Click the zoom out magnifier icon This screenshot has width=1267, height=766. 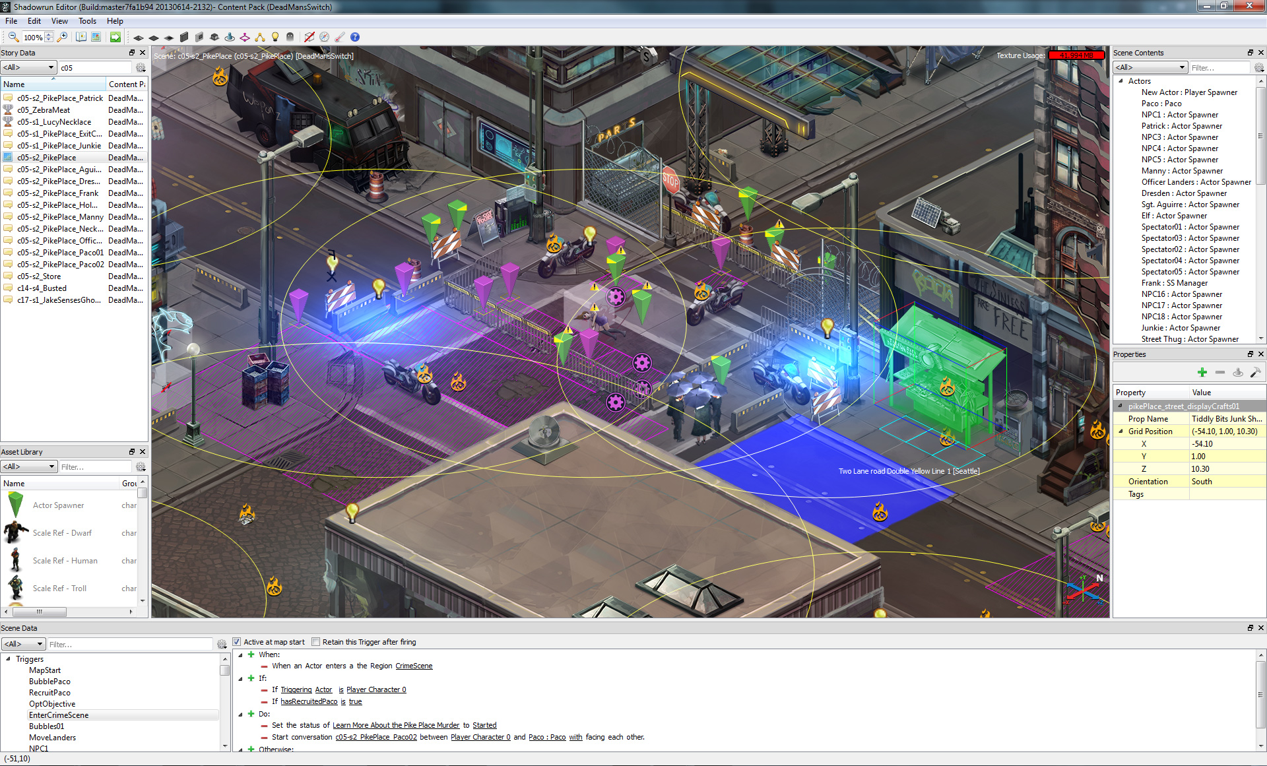point(13,37)
